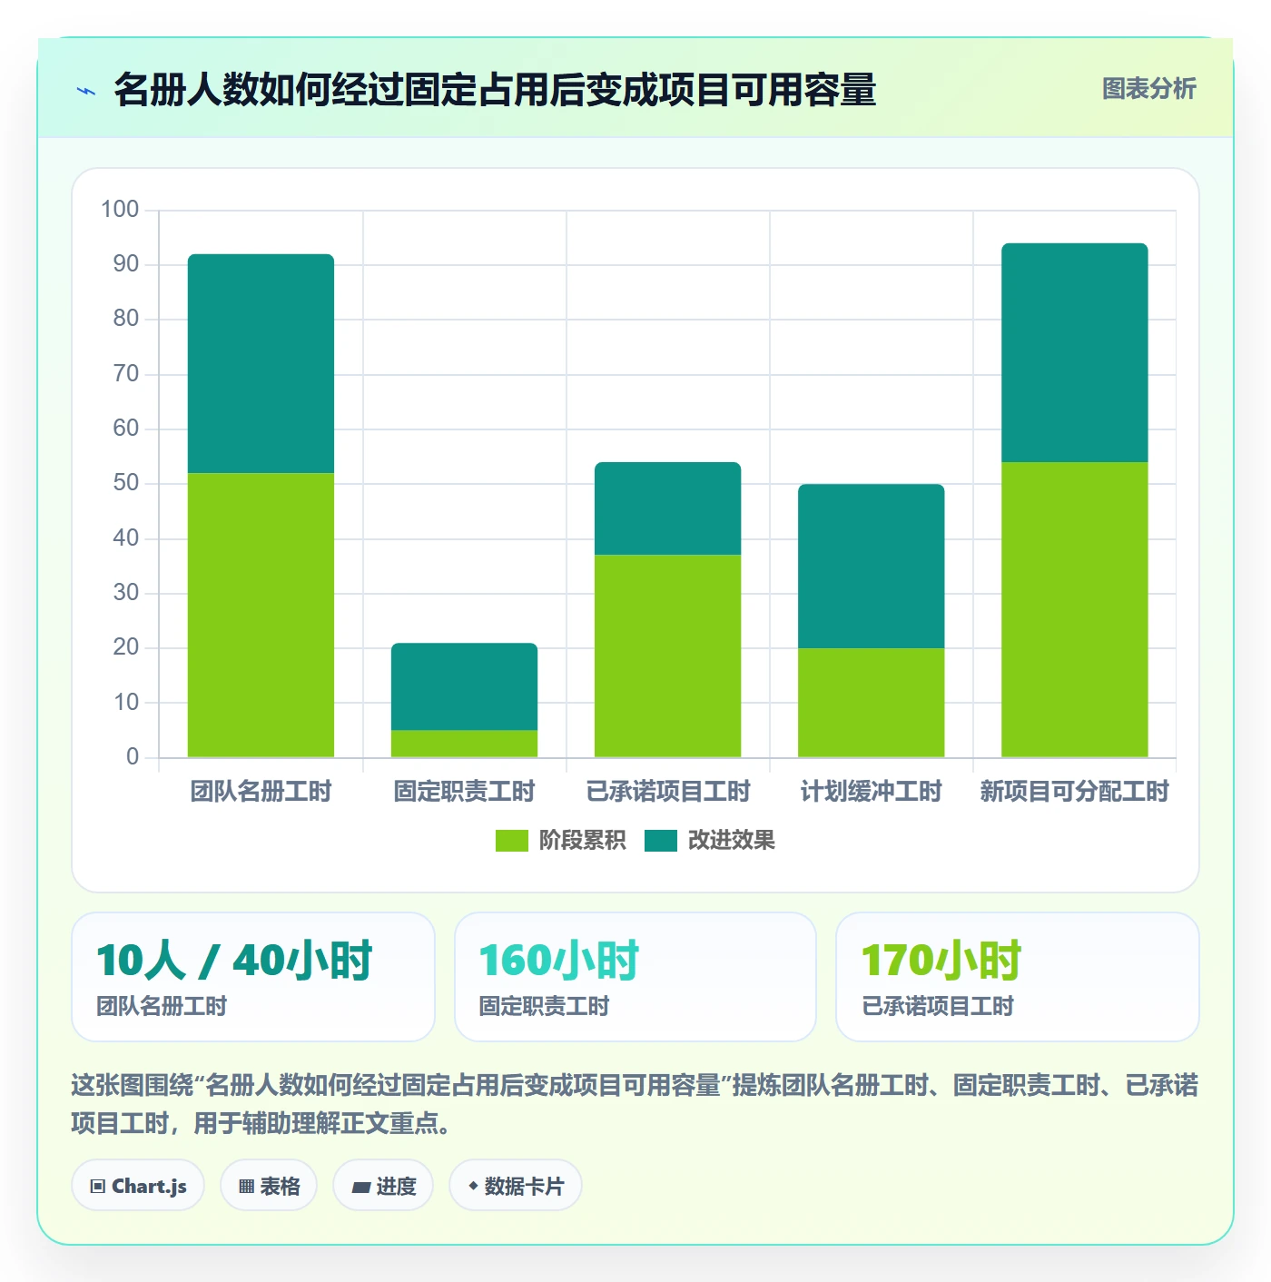
Task: Click the grid icon in 表格 chip
Action: [246, 1187]
